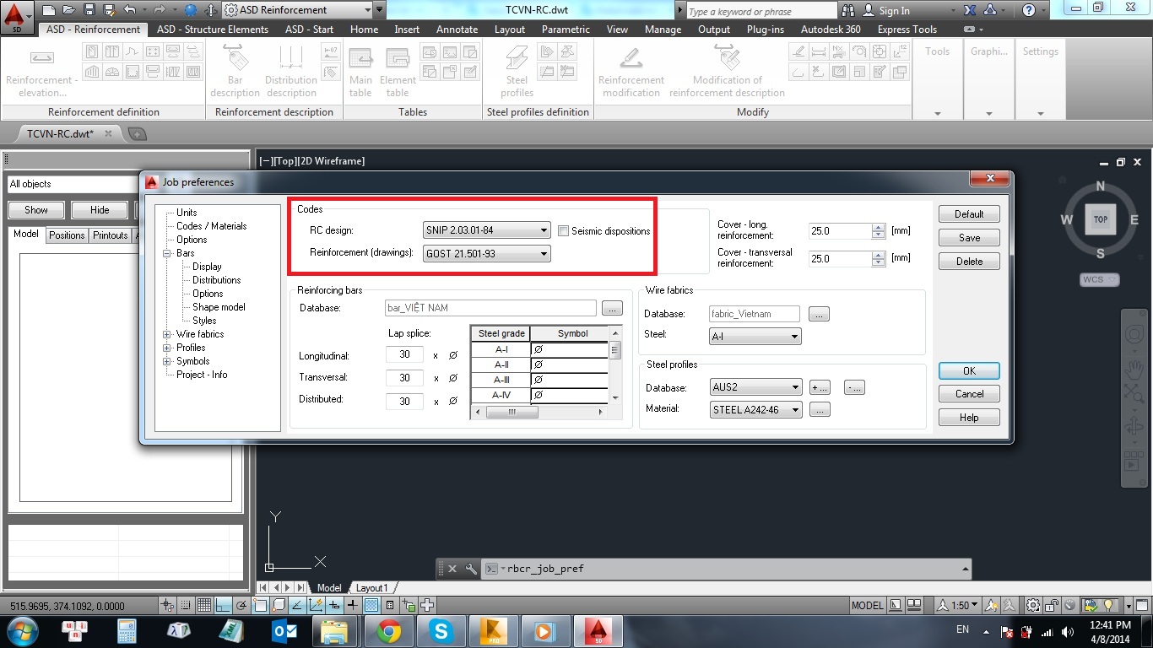Viewport: 1153px width, 648px height.
Task: Switch to the Annotate ribbon tab
Action: click(457, 29)
